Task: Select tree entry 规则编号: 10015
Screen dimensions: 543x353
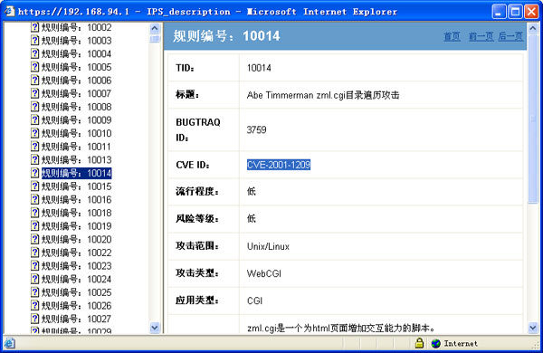Action: [x=77, y=186]
